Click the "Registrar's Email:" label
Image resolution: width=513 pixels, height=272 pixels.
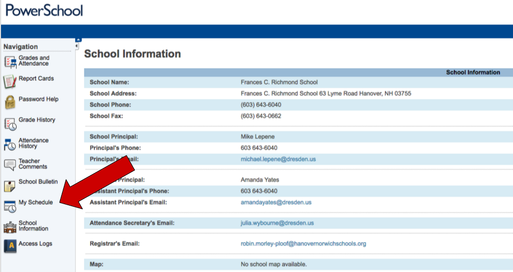point(115,244)
